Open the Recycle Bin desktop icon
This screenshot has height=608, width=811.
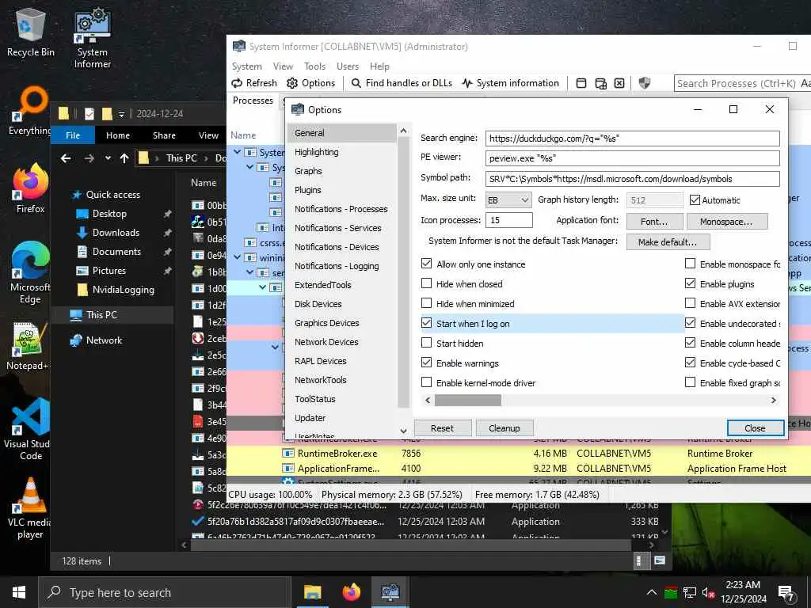pyautogui.click(x=31, y=32)
